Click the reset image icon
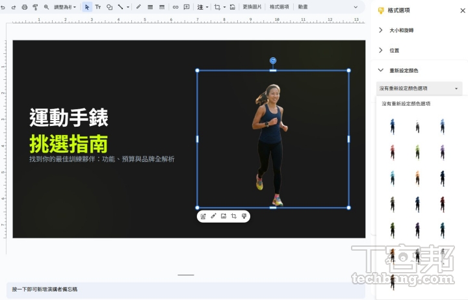468x300 pixels. pos(233,7)
